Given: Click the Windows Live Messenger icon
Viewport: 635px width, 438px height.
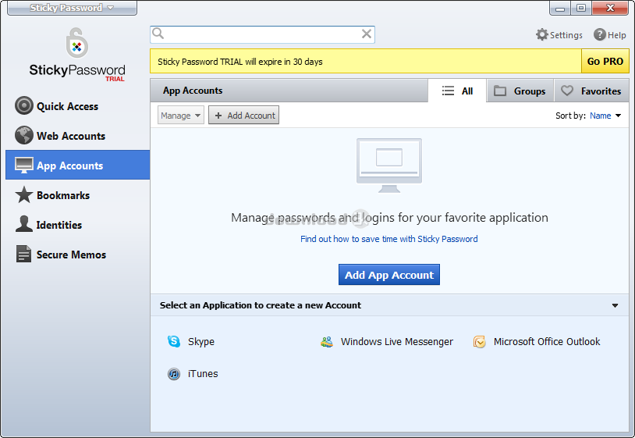Looking at the screenshot, I should point(326,341).
